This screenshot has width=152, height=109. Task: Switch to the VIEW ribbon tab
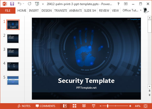(115, 10)
